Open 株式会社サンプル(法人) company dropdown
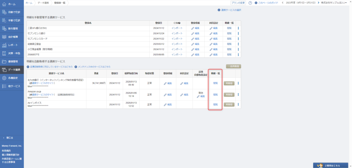 [334, 3]
